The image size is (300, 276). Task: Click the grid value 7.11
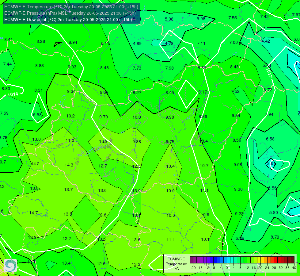pos(201,43)
